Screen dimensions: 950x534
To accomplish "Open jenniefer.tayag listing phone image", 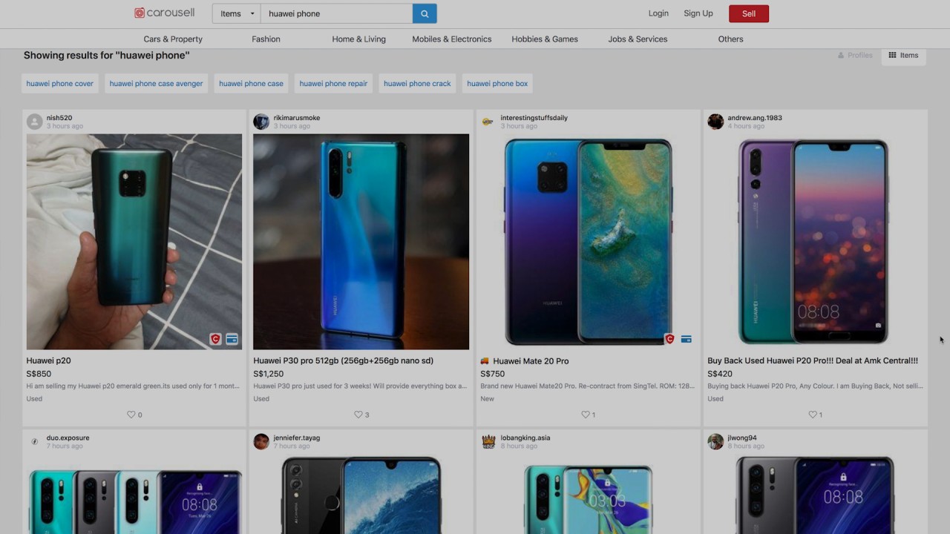I will [361, 494].
